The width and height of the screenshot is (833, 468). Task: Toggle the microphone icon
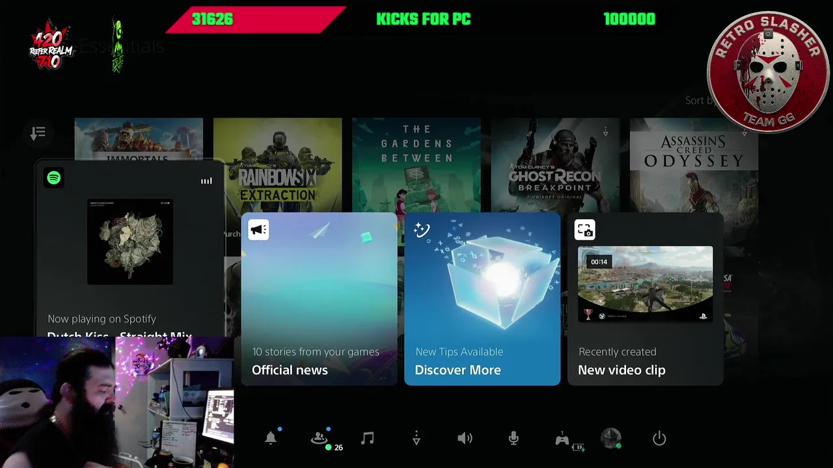[x=513, y=439]
